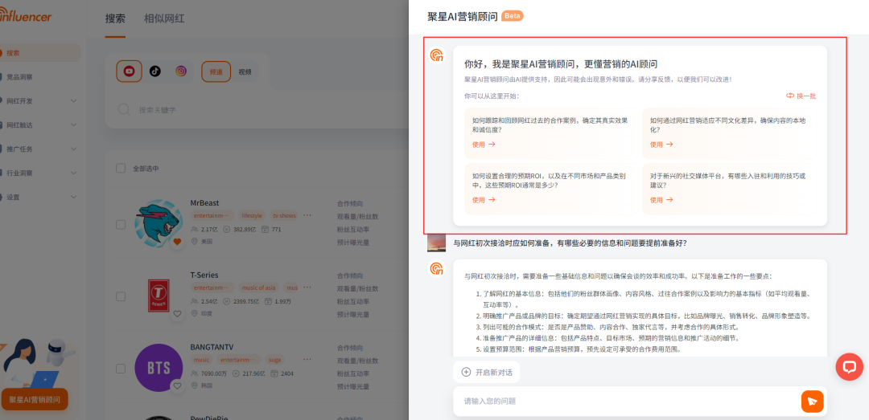Favorite BANGTANTV with the heart icon
This screenshot has width=869, height=420.
pyautogui.click(x=177, y=385)
